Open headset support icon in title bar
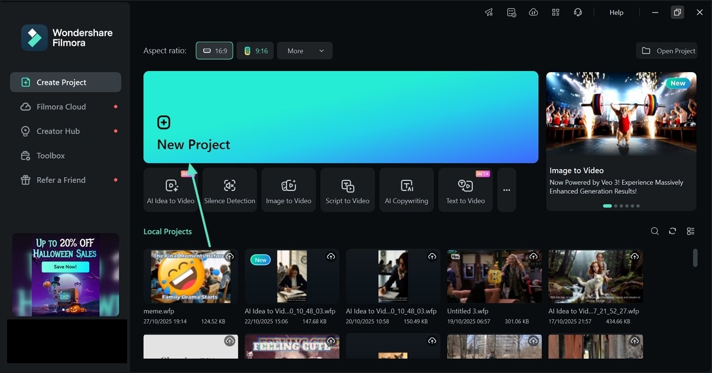712x373 pixels. pyautogui.click(x=578, y=12)
